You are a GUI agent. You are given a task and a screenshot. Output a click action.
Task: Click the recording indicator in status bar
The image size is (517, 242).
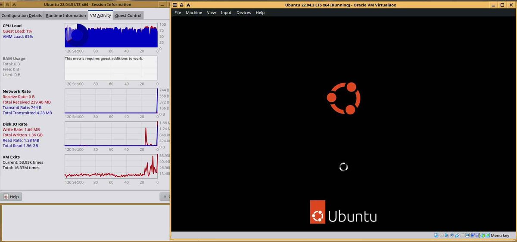pos(473,235)
